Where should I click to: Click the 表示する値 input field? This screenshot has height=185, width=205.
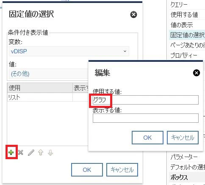coord(146,118)
